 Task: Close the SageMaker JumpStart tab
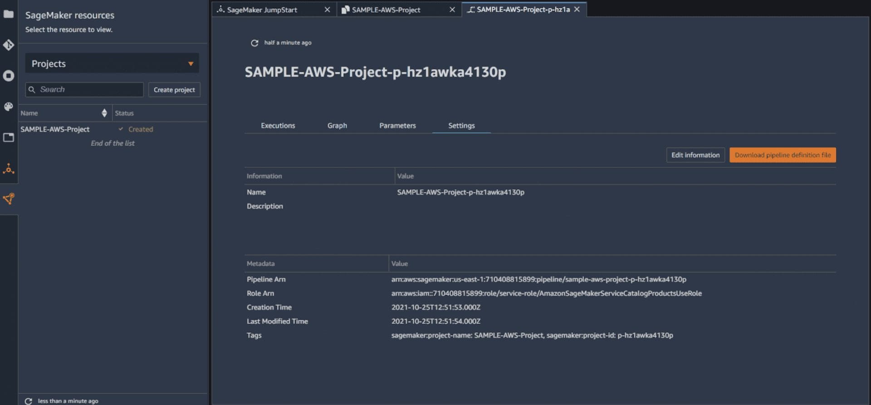pyautogui.click(x=327, y=10)
